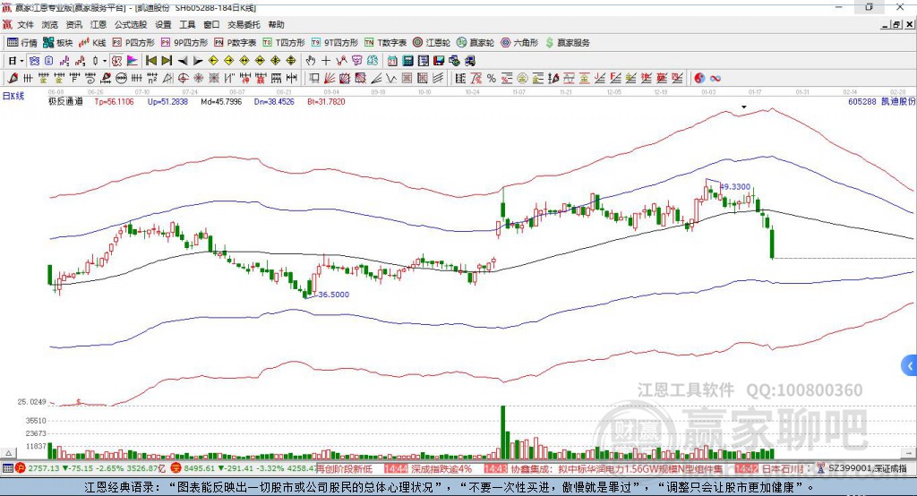This screenshot has width=917, height=496.
Task: Click the blue-red infinity symbol icon
Action: coord(716,78)
